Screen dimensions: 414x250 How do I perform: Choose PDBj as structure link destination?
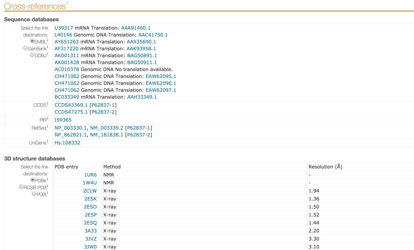34,194
